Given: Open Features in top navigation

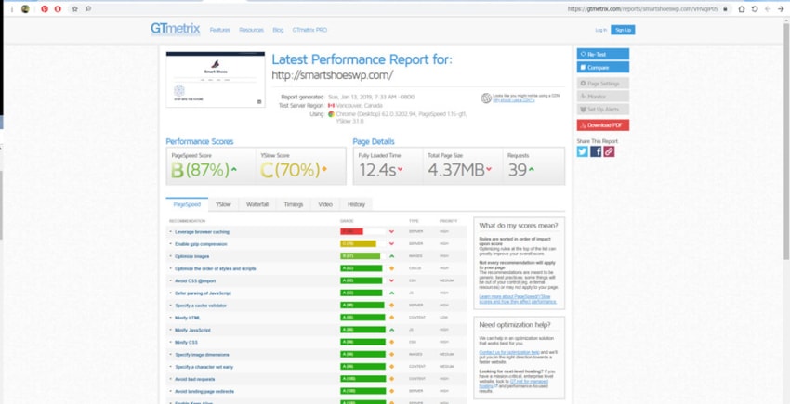Looking at the screenshot, I should (x=219, y=31).
